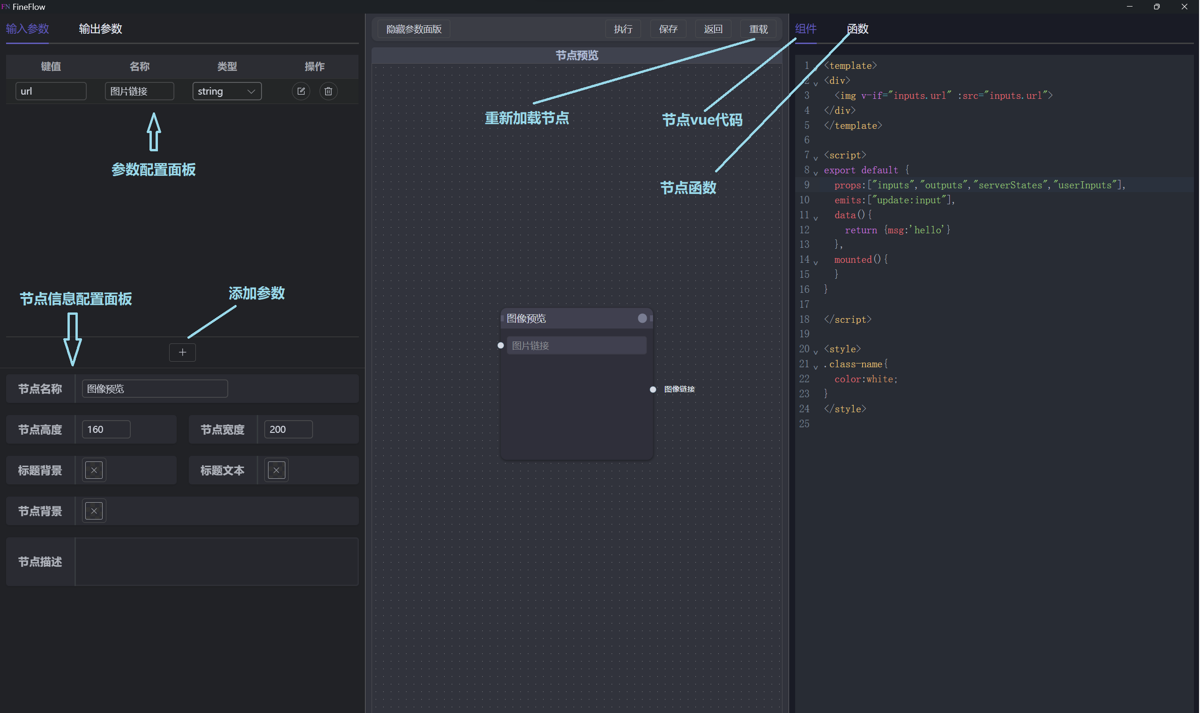Open the string type dropdown
The width and height of the screenshot is (1200, 713).
pos(227,91)
